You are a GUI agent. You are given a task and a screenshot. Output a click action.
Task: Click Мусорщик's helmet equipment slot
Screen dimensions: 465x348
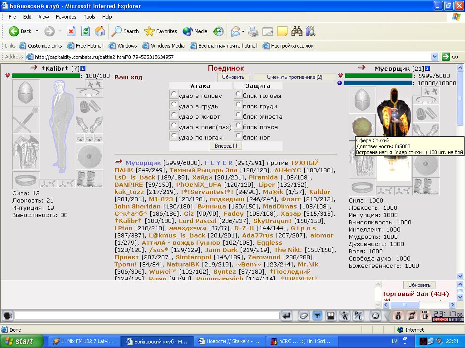tap(362, 100)
